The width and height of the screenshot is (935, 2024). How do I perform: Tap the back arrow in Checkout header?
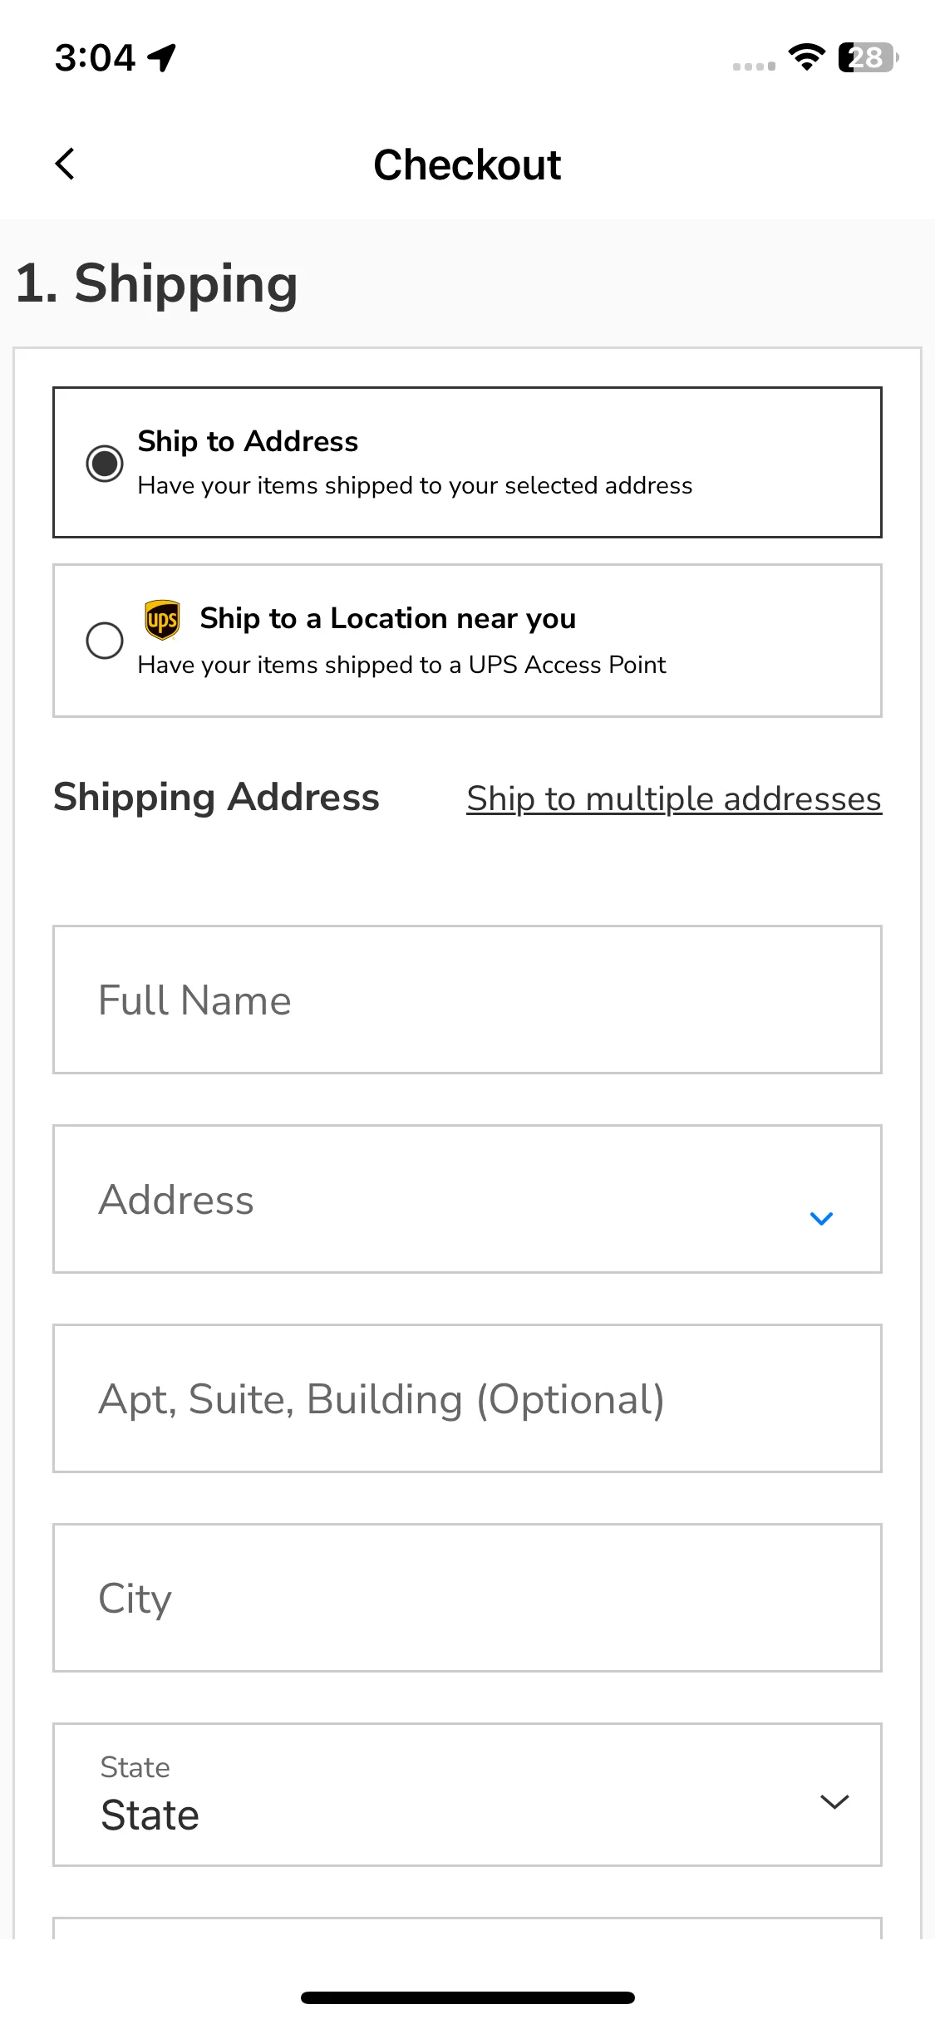pos(65,164)
